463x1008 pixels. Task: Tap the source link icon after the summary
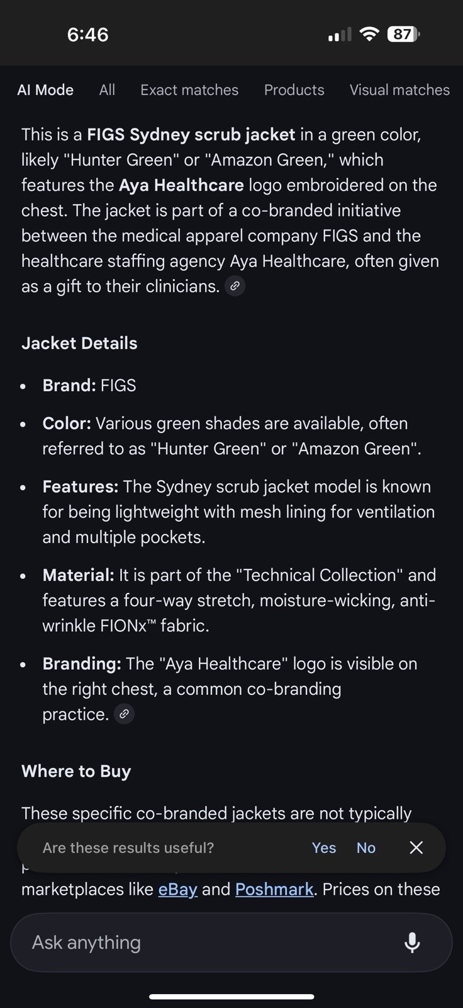pyautogui.click(x=235, y=286)
